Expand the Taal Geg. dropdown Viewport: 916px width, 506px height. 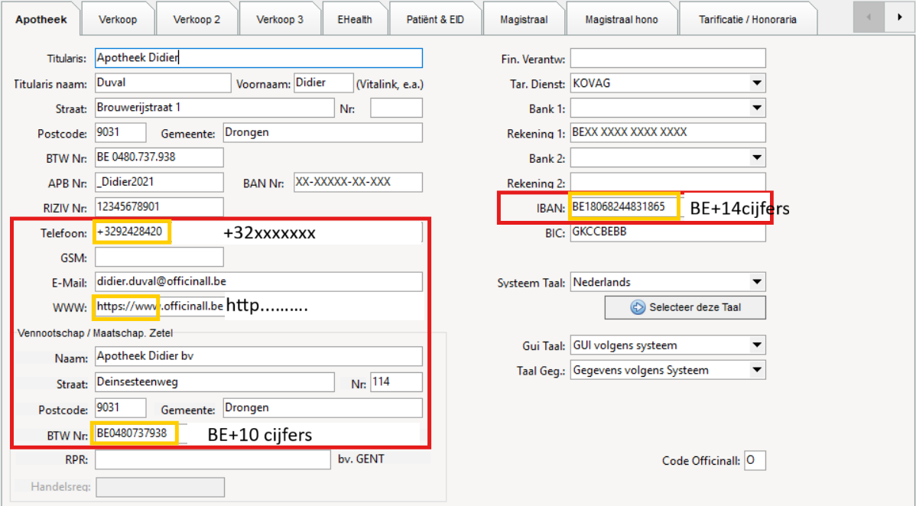coord(756,371)
